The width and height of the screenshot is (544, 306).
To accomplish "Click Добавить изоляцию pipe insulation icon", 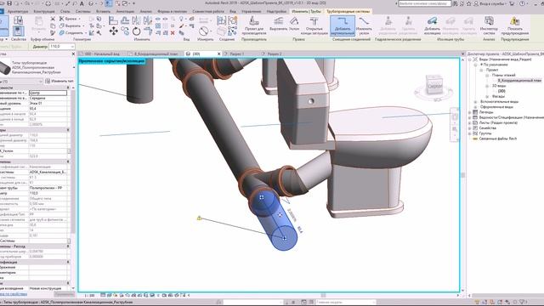I will (x=432, y=25).
